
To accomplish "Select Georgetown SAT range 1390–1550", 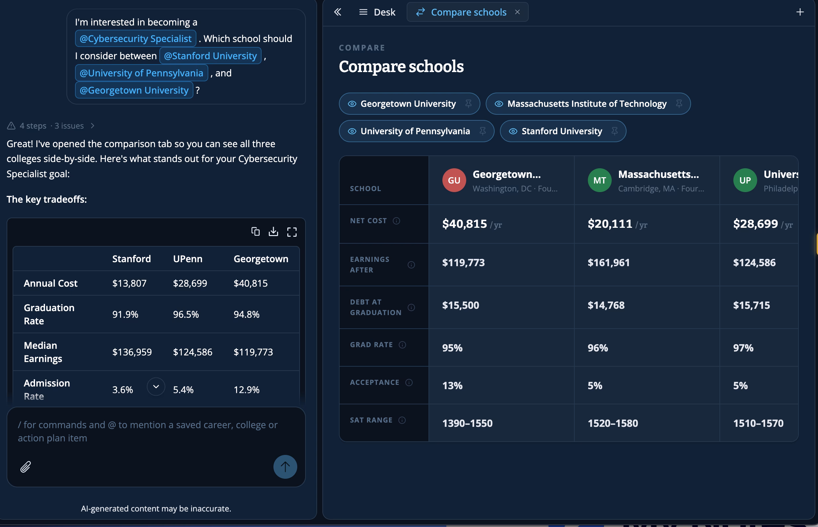I will [467, 424].
